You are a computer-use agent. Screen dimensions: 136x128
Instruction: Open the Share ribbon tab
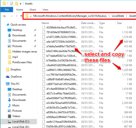[33, 9]
